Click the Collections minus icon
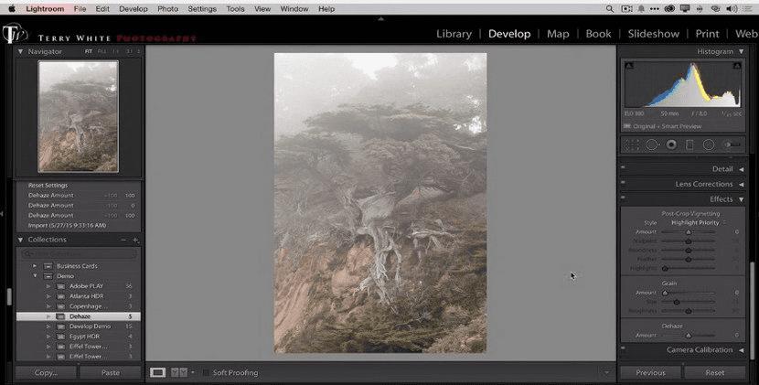This screenshot has height=385, width=759. [x=123, y=240]
